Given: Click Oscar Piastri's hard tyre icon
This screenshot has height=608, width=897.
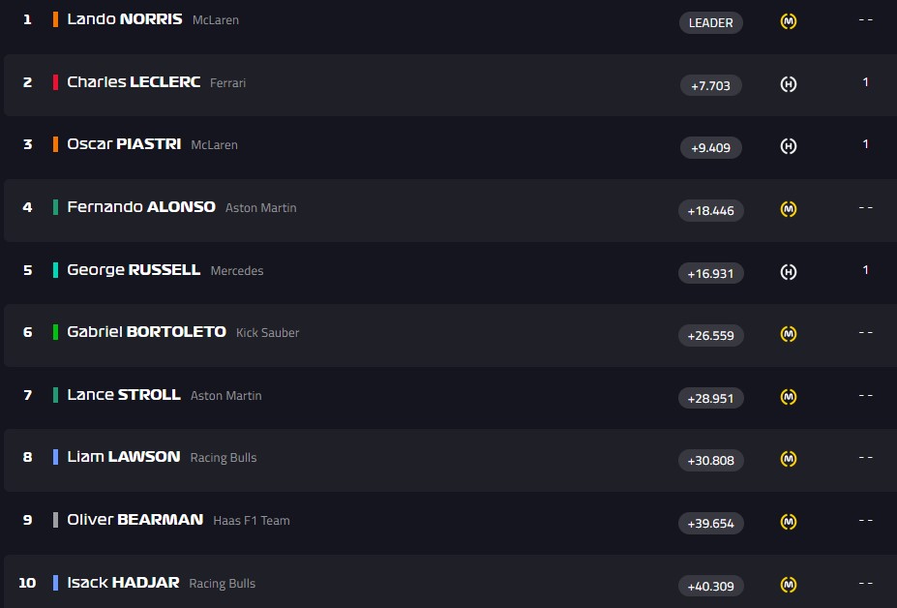Looking at the screenshot, I should 789,146.
